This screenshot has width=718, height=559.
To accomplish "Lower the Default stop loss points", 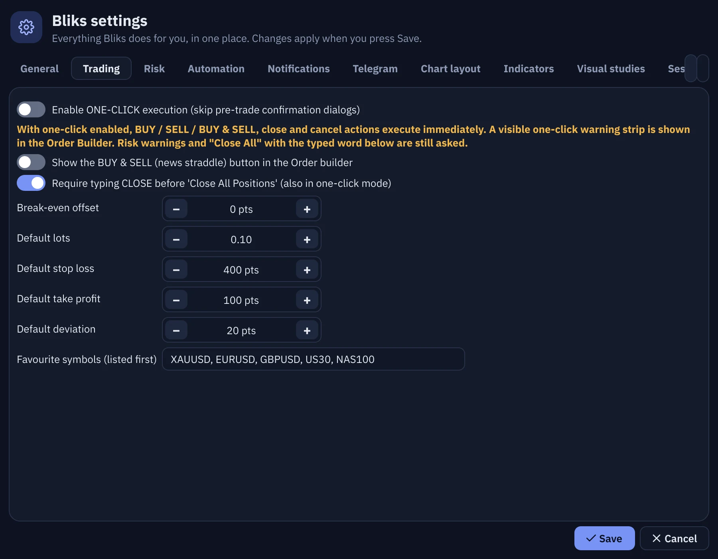I will pos(176,270).
